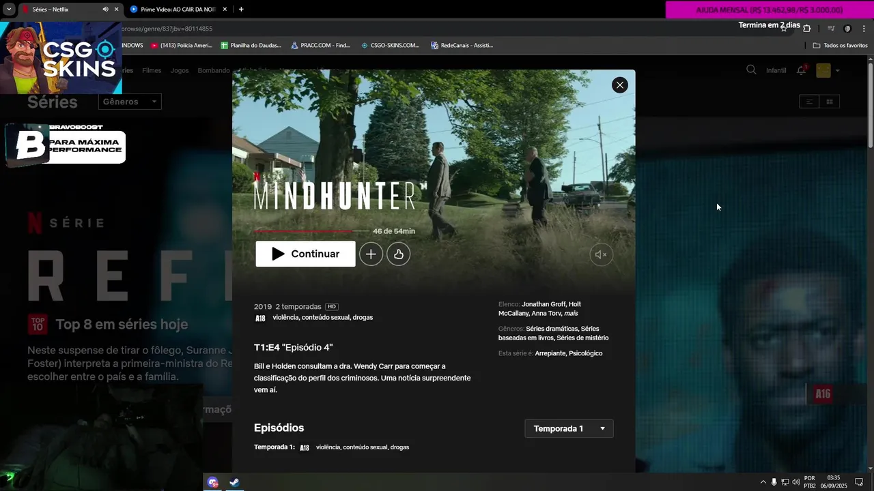The image size is (874, 491).
Task: Click the HD quality badge
Action: [x=332, y=307]
